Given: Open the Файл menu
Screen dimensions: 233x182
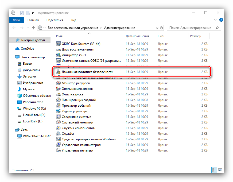Looking at the screenshot, I should tap(16, 20).
